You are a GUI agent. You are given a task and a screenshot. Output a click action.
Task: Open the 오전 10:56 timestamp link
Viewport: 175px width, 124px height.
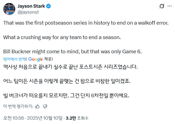(x=14, y=118)
